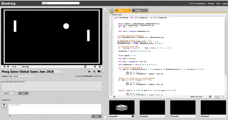
Task: Close the Buf A tab
Action: 130,10
